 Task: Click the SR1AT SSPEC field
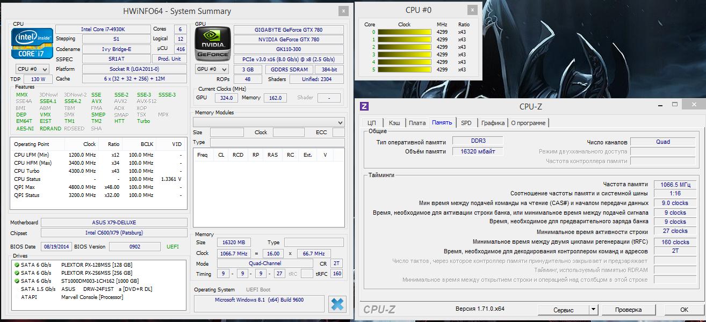117,59
